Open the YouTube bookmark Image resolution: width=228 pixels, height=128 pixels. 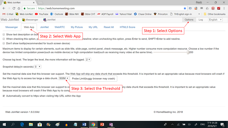(x=41, y=14)
